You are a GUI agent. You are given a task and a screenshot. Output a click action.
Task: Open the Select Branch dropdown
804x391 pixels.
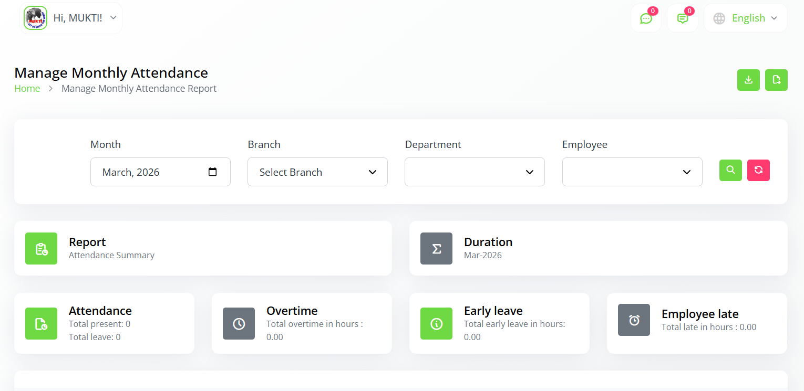click(x=317, y=172)
